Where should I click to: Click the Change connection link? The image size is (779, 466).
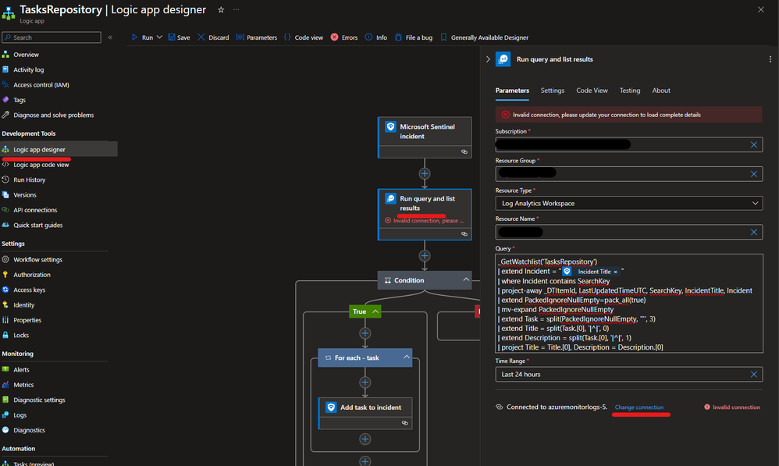(x=639, y=407)
